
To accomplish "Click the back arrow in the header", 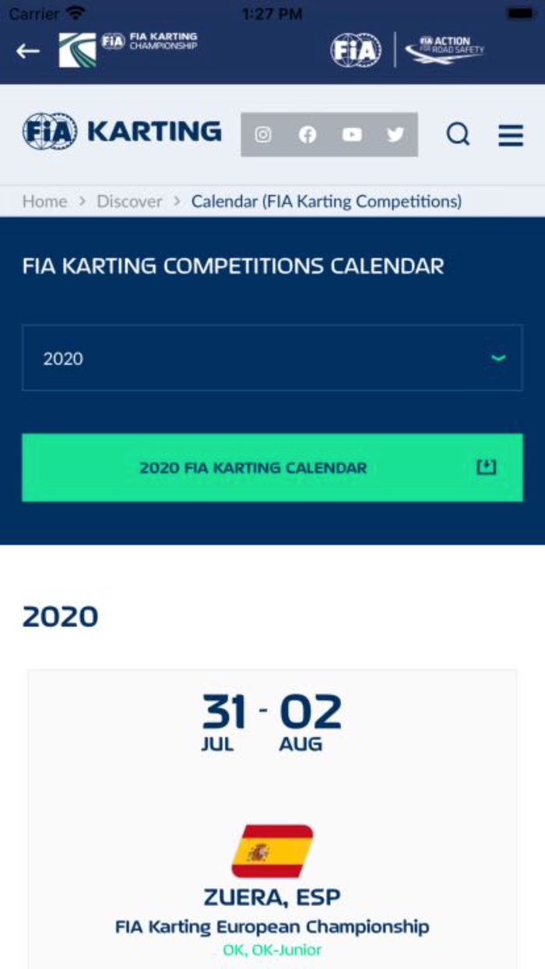I will pos(26,51).
